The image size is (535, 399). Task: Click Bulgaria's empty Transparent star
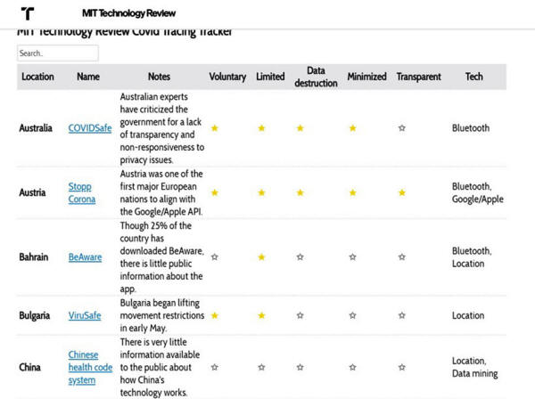[402, 315]
